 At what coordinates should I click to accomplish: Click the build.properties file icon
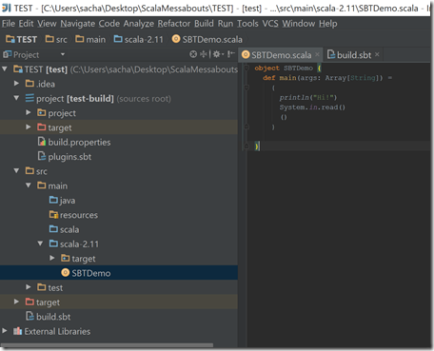42,142
